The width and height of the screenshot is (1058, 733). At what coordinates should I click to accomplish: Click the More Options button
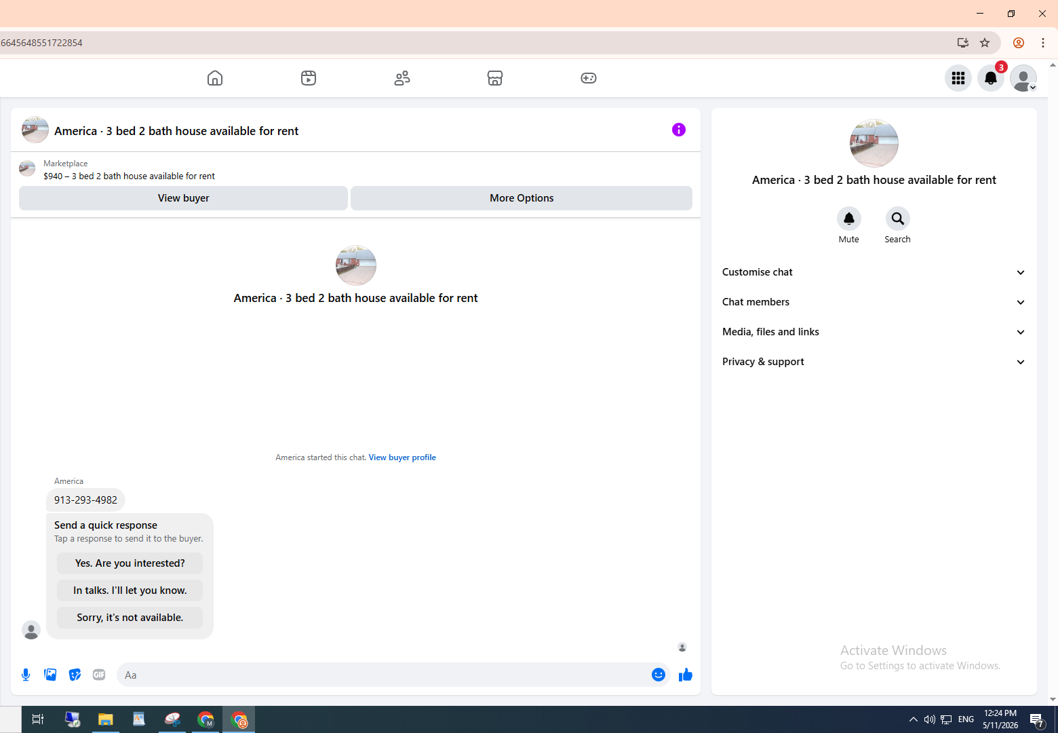click(522, 198)
